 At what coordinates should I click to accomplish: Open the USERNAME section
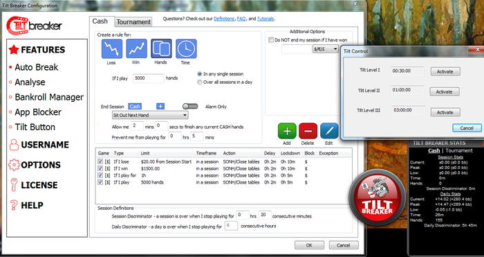(x=39, y=145)
